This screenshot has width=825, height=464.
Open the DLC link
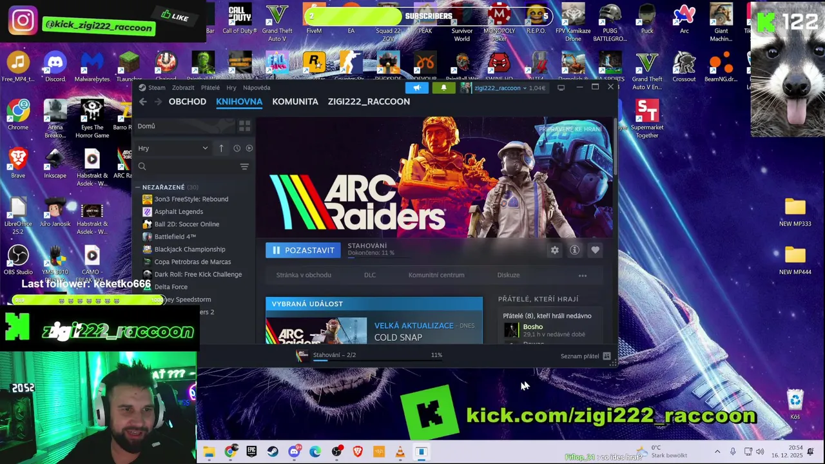click(370, 275)
